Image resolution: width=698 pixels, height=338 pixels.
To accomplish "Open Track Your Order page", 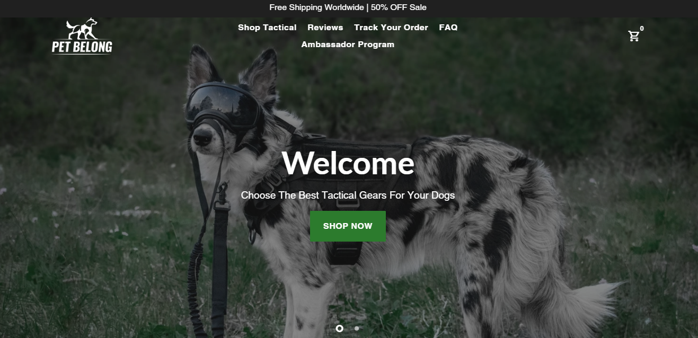I will coord(391,28).
